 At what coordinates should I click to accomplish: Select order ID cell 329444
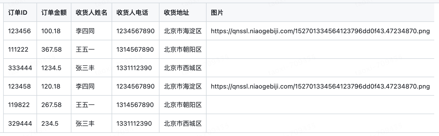click(20, 124)
